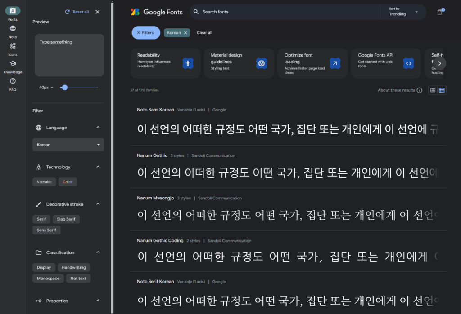Toggle the Display classification chip
The height and width of the screenshot is (314, 461).
coord(44,267)
